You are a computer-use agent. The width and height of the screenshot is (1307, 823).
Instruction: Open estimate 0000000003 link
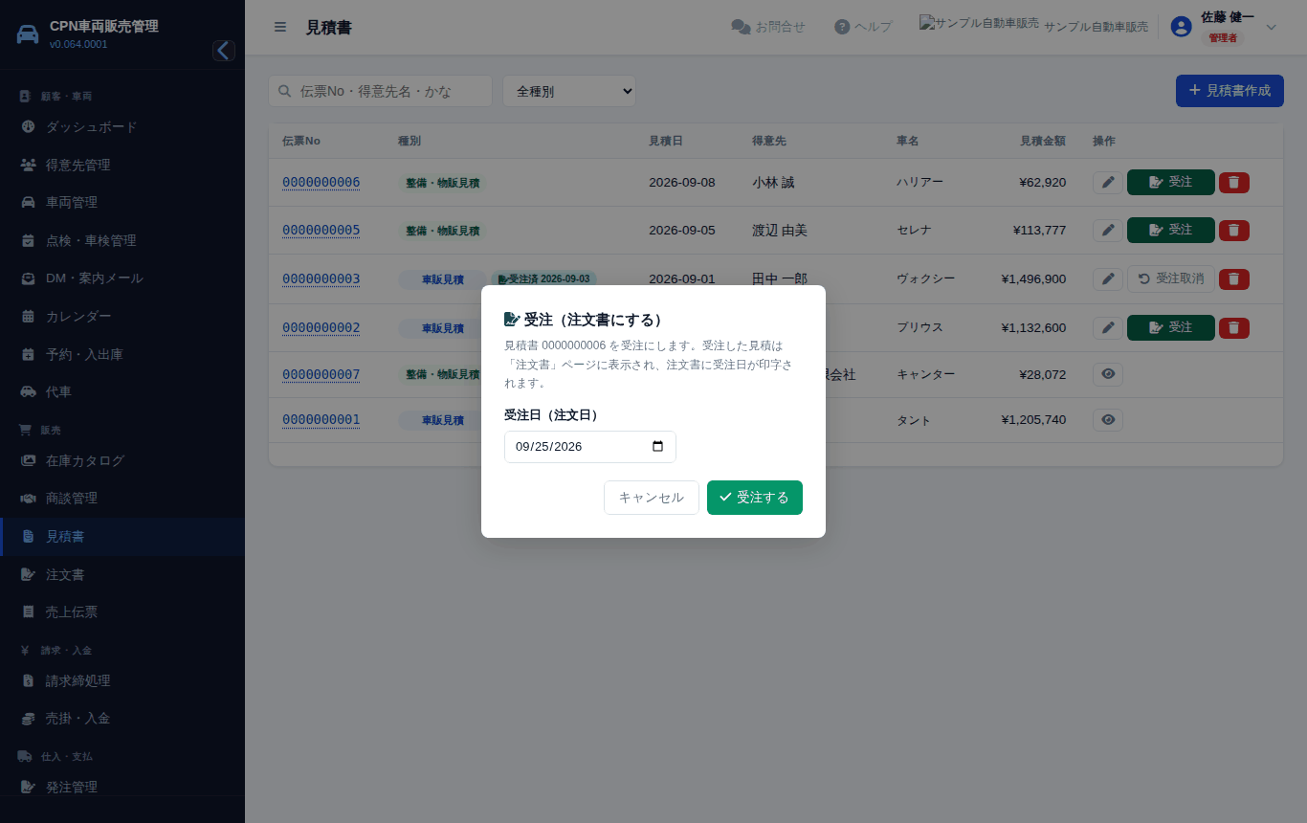click(321, 278)
